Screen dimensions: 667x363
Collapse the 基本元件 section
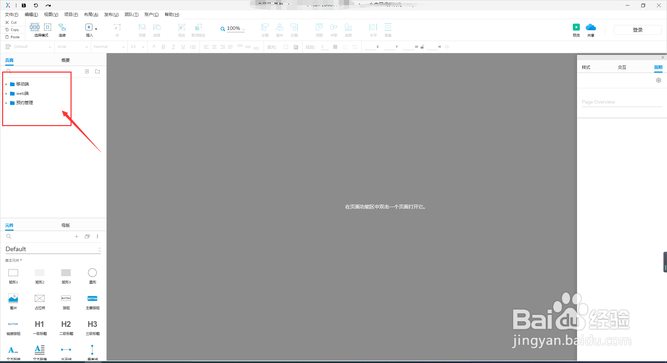coord(14,260)
